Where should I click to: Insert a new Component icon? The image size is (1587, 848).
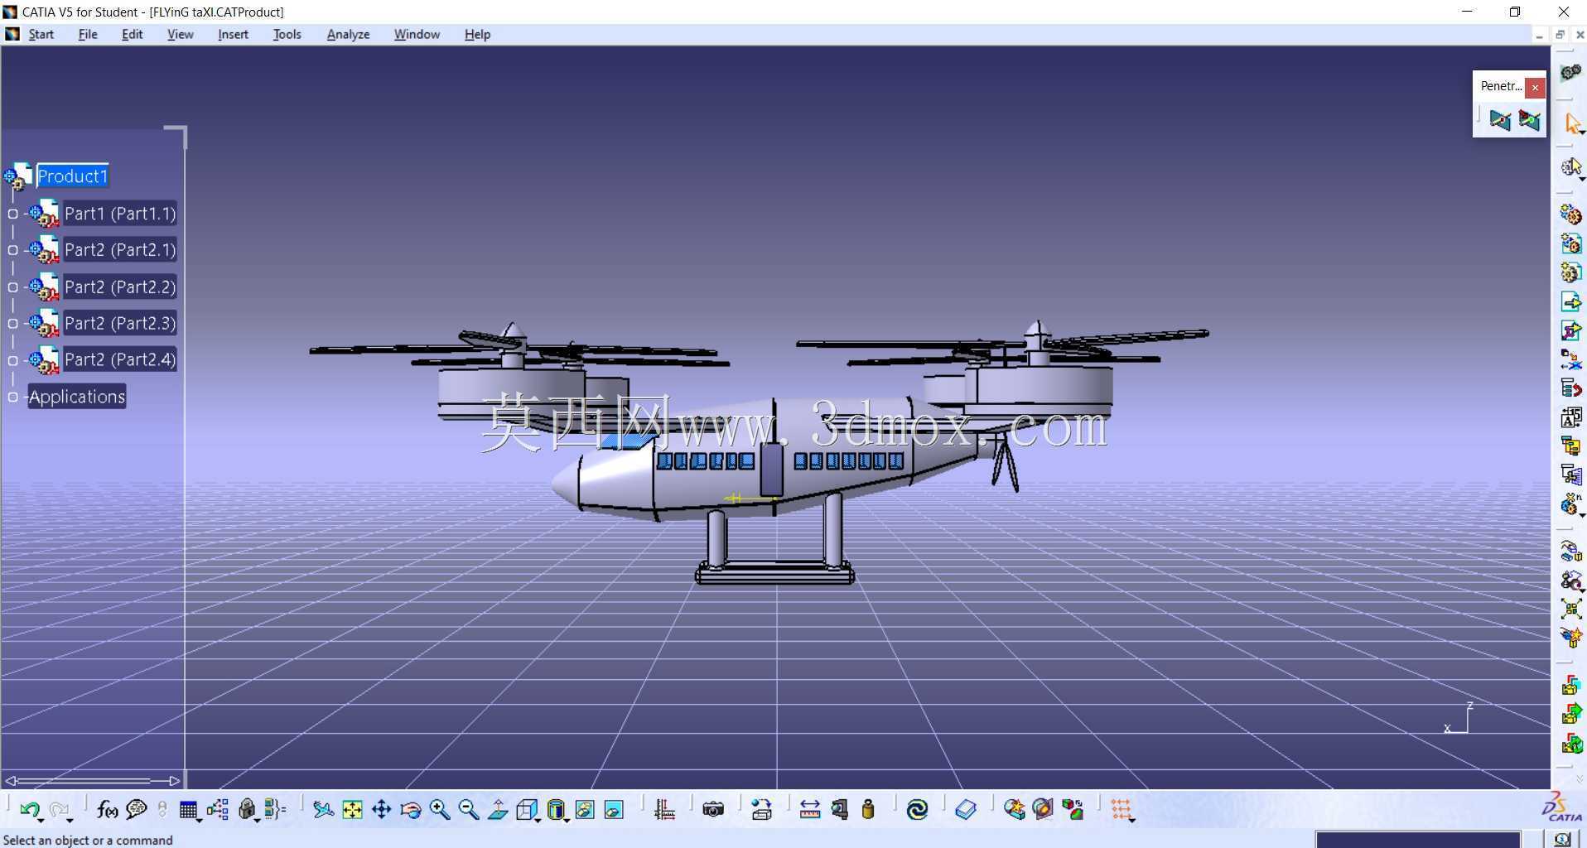click(x=1570, y=214)
